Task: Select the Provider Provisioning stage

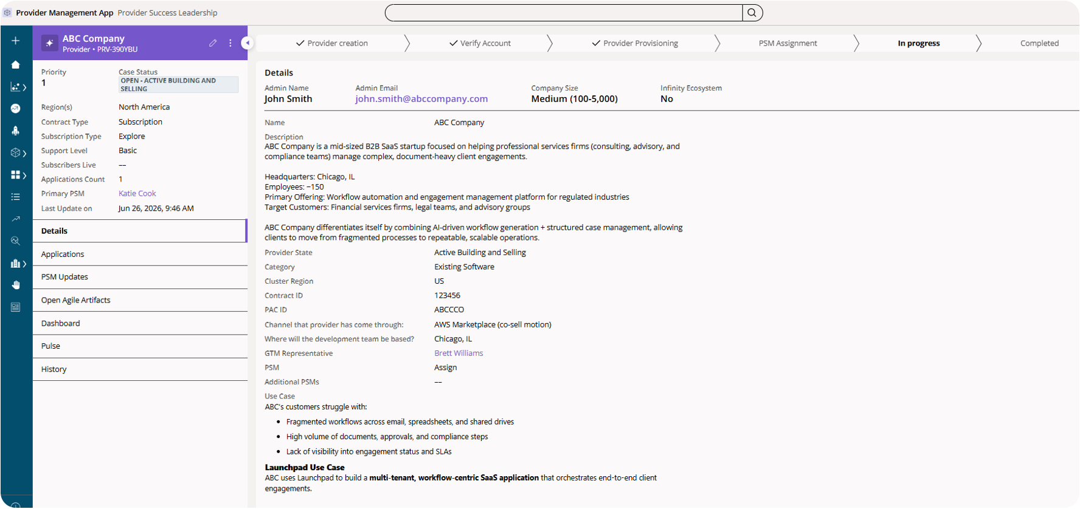Action: [x=635, y=43]
